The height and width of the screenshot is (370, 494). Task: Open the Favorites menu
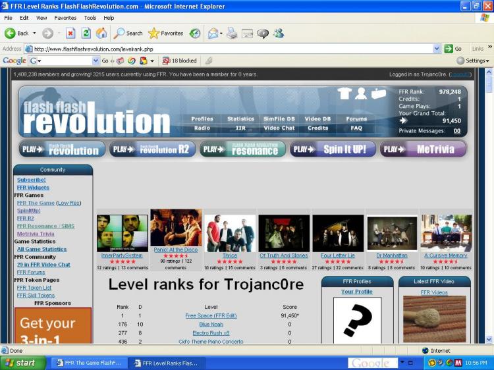[65, 18]
